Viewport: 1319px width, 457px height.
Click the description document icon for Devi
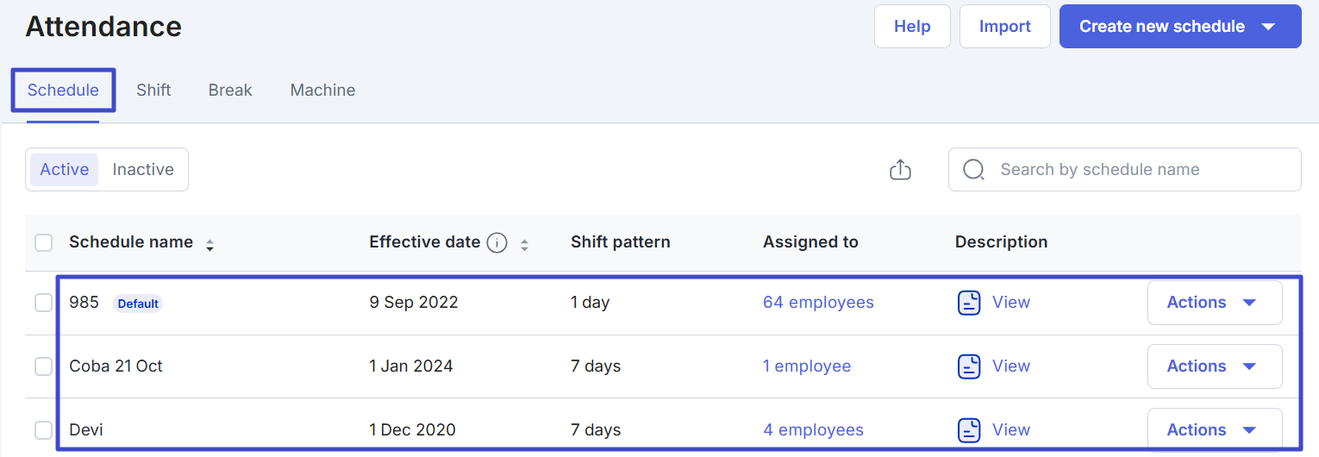point(969,429)
